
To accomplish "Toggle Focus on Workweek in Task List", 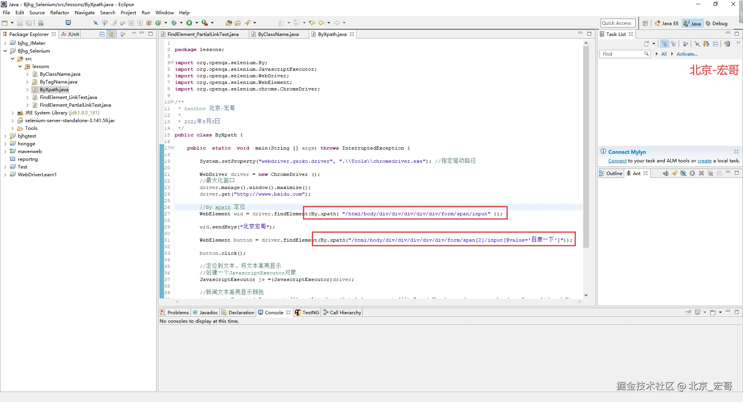I will (706, 44).
